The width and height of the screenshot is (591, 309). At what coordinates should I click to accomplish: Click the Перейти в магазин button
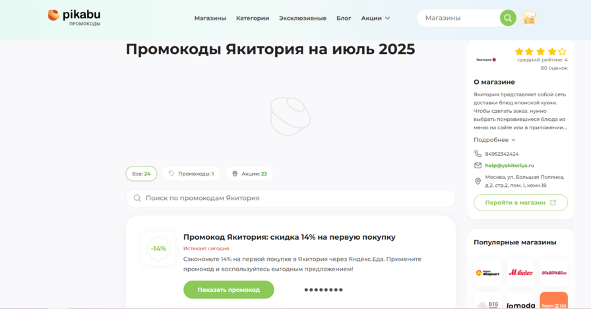[x=520, y=203]
